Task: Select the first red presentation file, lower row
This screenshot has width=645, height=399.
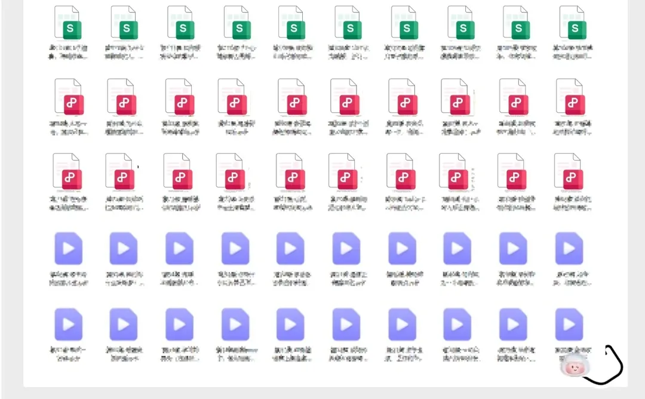Action: coord(67,172)
